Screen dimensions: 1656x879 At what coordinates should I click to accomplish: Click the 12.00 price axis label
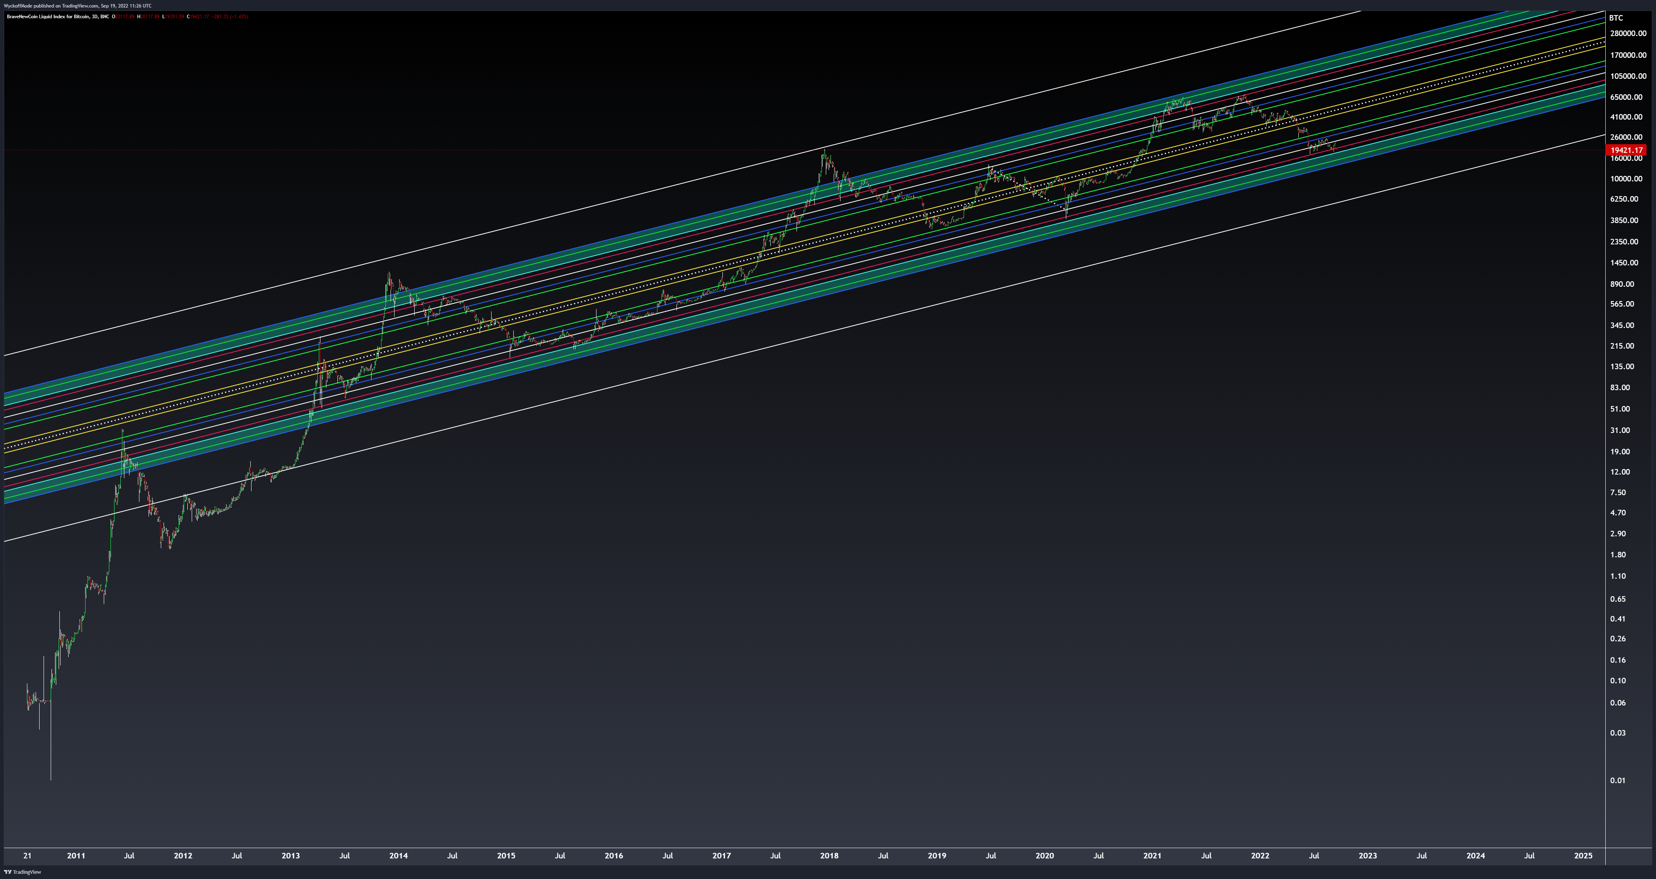1621,472
